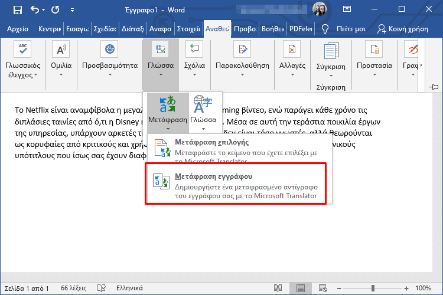Screen dimensions: 443x295
Task: Click the zoom out minus button
Action: (339, 289)
